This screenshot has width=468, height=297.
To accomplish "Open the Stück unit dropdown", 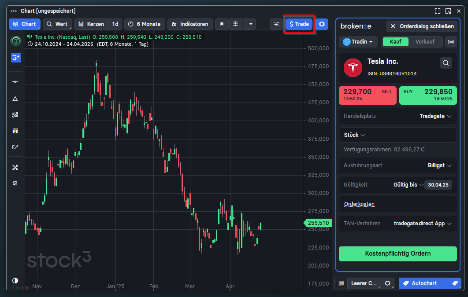I will point(354,135).
